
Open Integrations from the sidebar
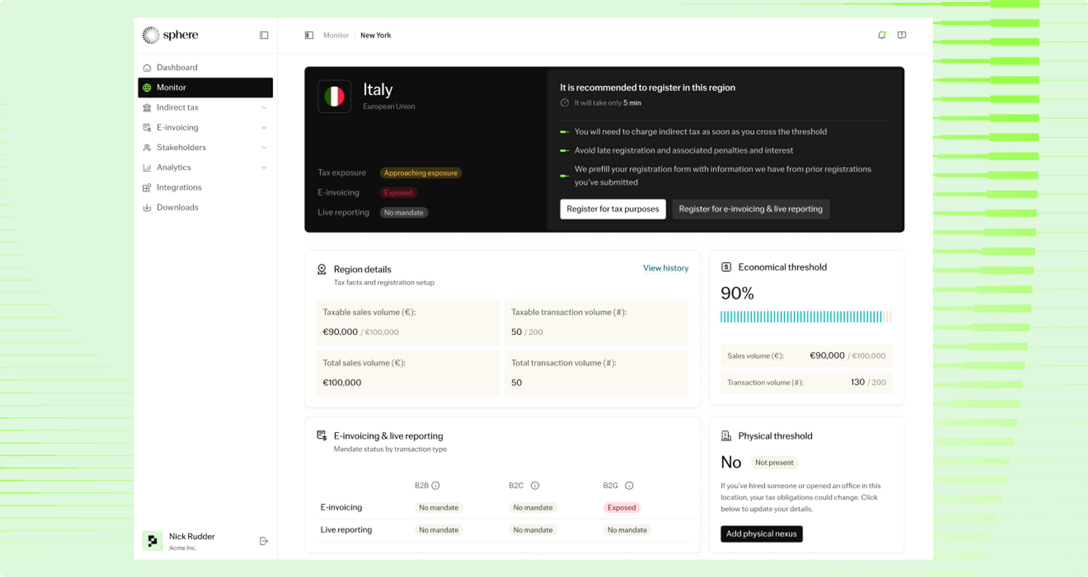(x=205, y=187)
